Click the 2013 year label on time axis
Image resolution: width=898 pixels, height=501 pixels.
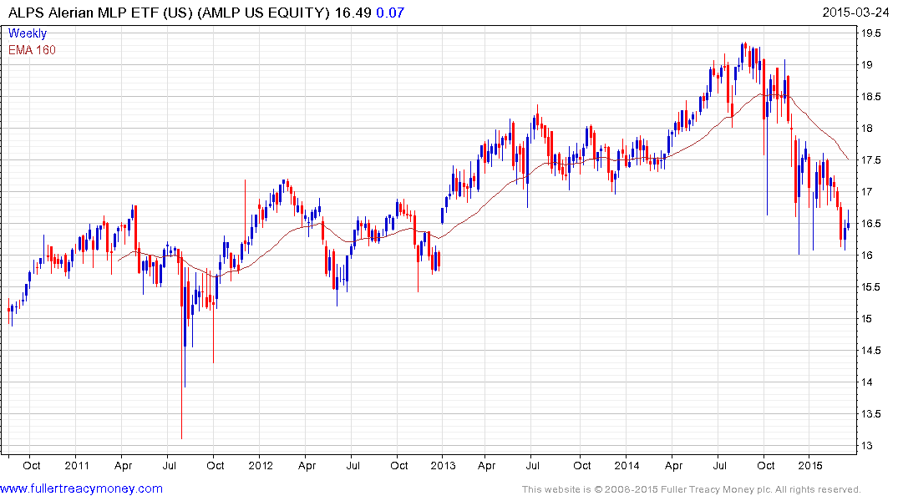pyautogui.click(x=443, y=465)
